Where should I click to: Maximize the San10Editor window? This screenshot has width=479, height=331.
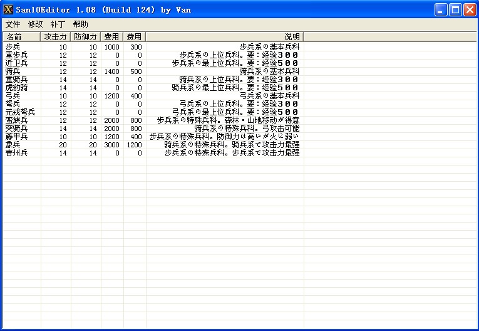(456, 9)
